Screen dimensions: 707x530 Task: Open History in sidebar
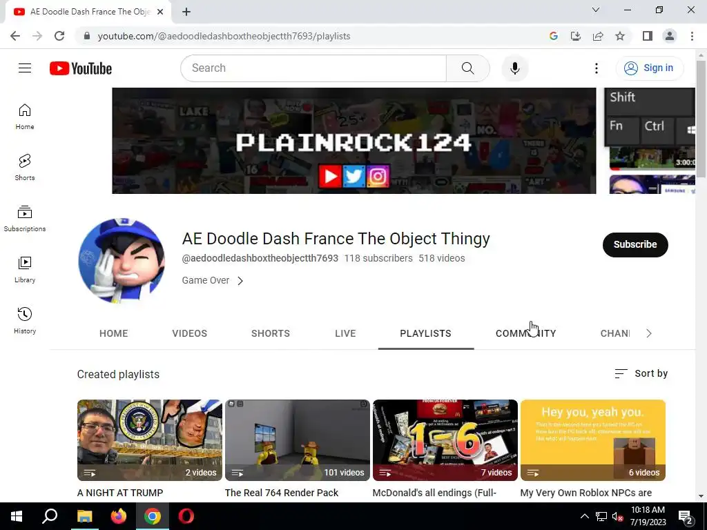25,320
